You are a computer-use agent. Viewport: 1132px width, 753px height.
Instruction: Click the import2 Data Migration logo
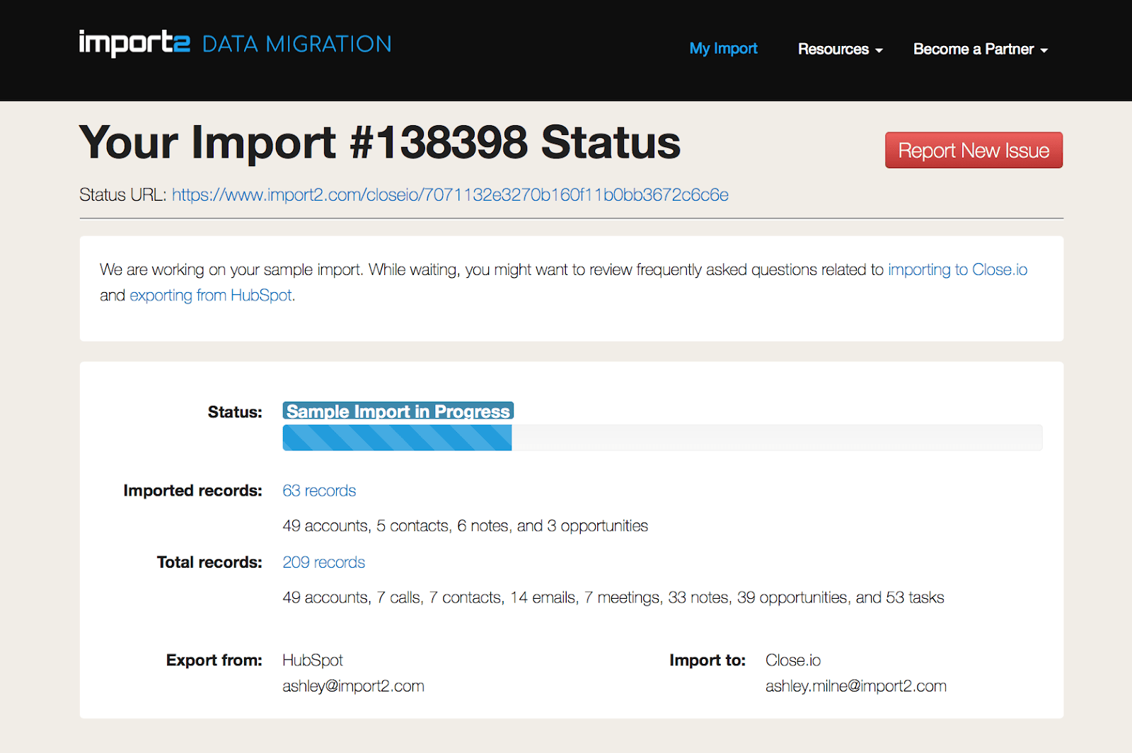pos(235,43)
